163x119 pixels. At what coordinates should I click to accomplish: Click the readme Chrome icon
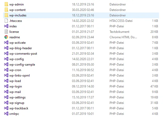pyautogui.click(x=6, y=37)
